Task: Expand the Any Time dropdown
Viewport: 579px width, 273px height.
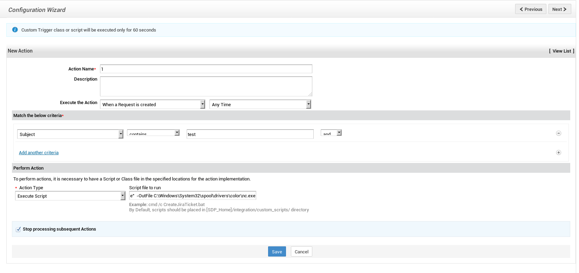Action: pos(260,104)
